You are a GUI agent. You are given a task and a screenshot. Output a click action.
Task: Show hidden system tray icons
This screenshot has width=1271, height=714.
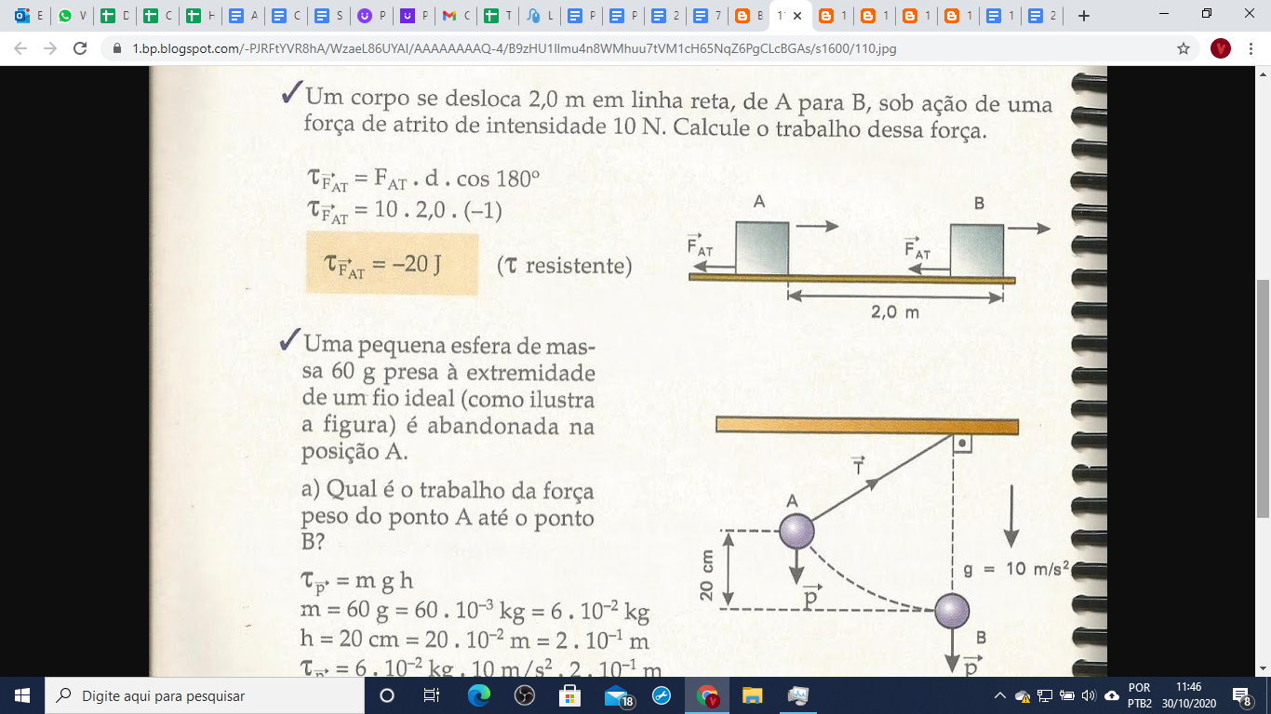[1000, 695]
